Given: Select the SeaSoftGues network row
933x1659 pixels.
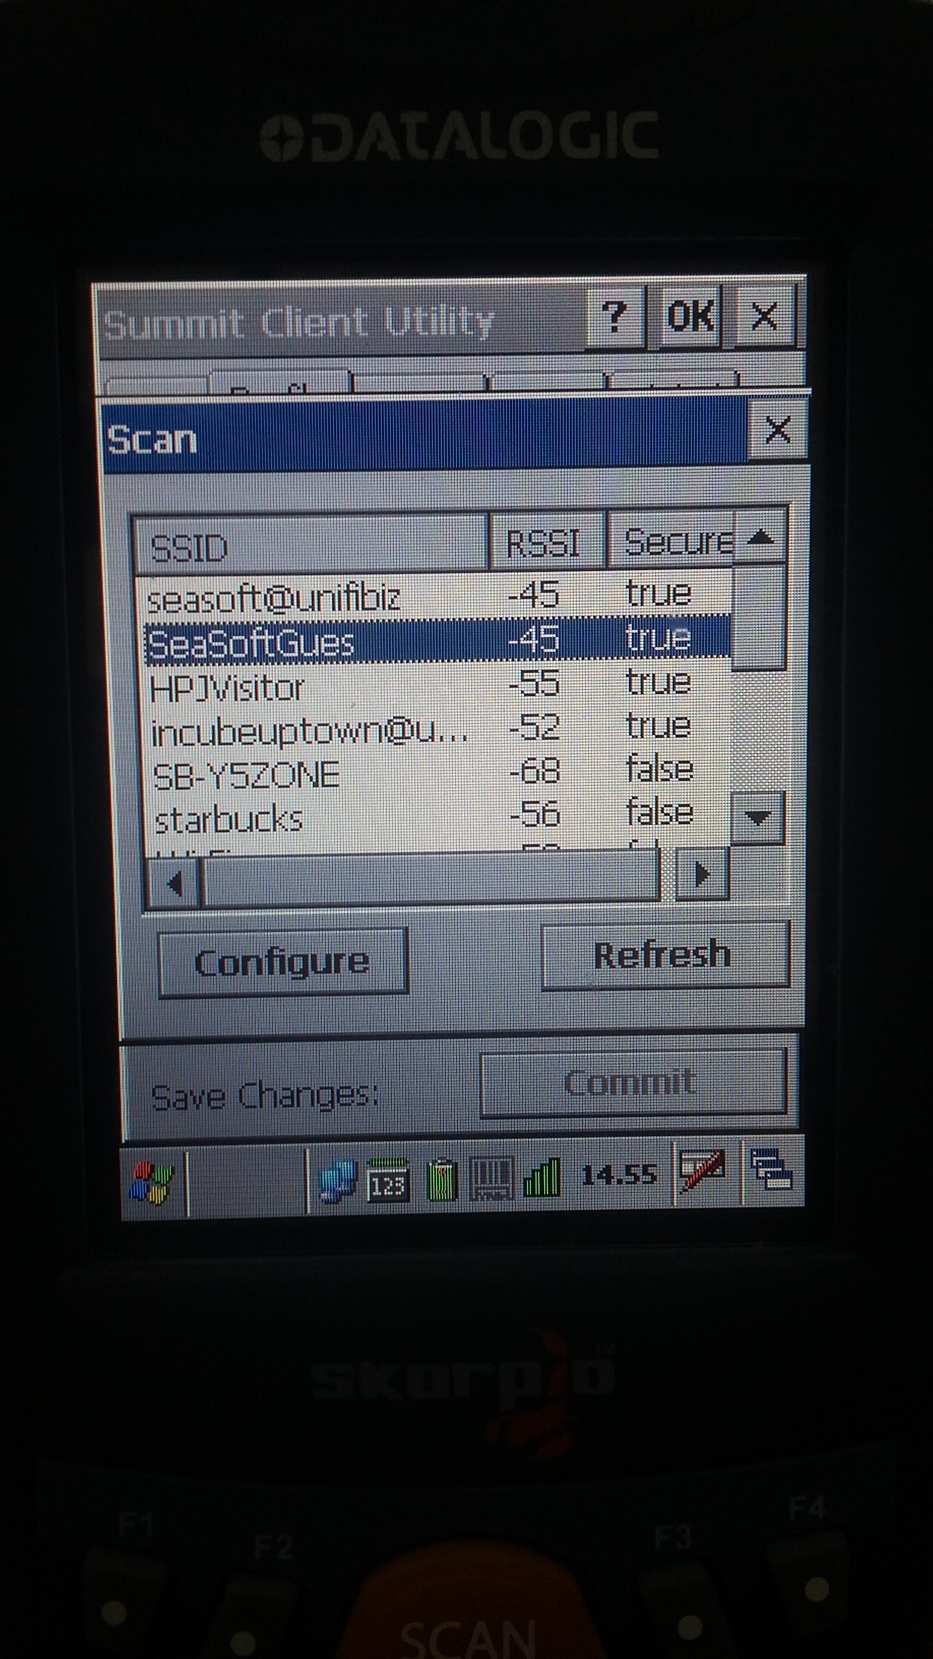Looking at the screenshot, I should (x=438, y=639).
